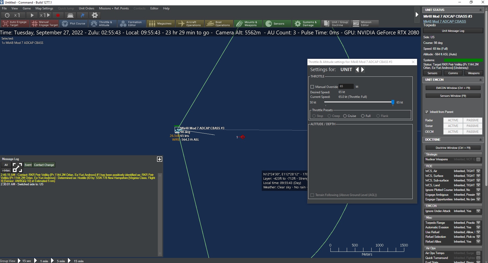Collapse the UNIT EMCON section
This screenshot has height=263, width=488.
tap(480, 80)
